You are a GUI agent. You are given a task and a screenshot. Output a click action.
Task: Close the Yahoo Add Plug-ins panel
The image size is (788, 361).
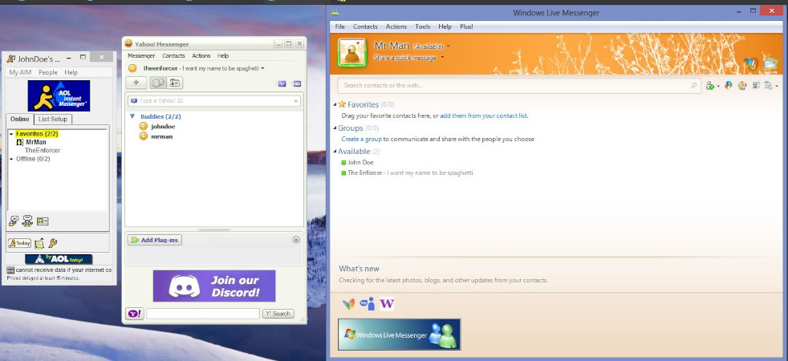pos(295,240)
